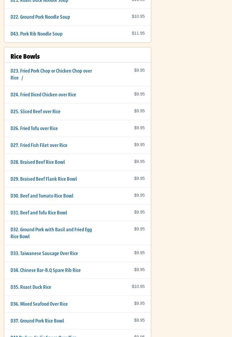232x337 pixels.
Task: Select D25 Sliced Beef over Rice
Action: (x=36, y=111)
